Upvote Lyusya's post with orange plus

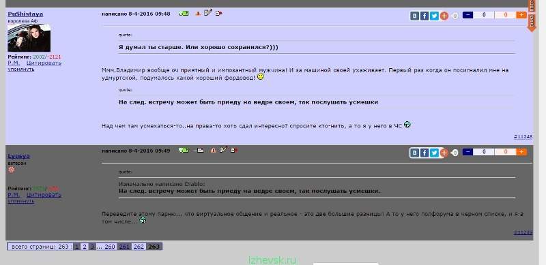click(x=521, y=152)
